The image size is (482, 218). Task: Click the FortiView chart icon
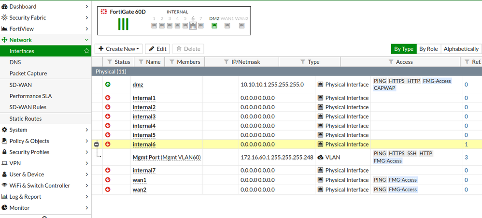click(4, 29)
